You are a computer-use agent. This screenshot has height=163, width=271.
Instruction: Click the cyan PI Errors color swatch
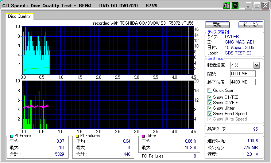12,136
